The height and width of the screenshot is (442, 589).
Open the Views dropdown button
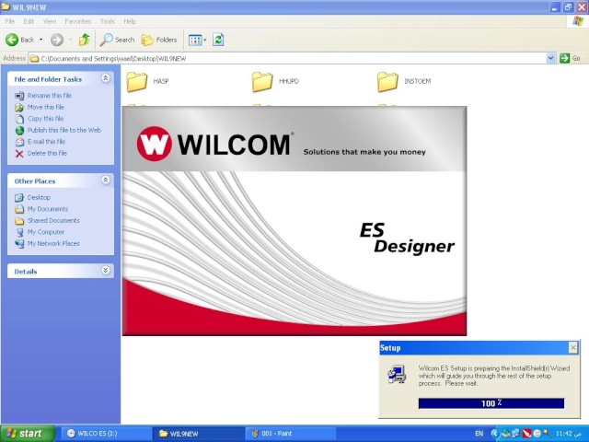[197, 40]
